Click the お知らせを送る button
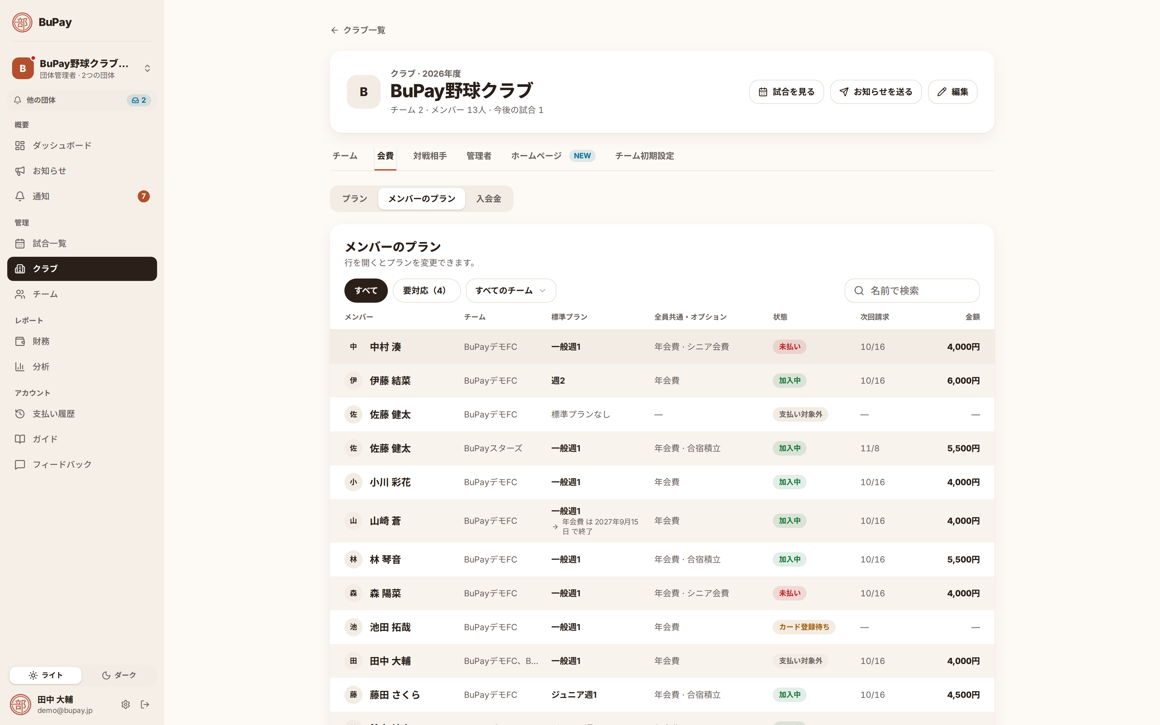Screen dimensions: 1160x725 click(875, 92)
